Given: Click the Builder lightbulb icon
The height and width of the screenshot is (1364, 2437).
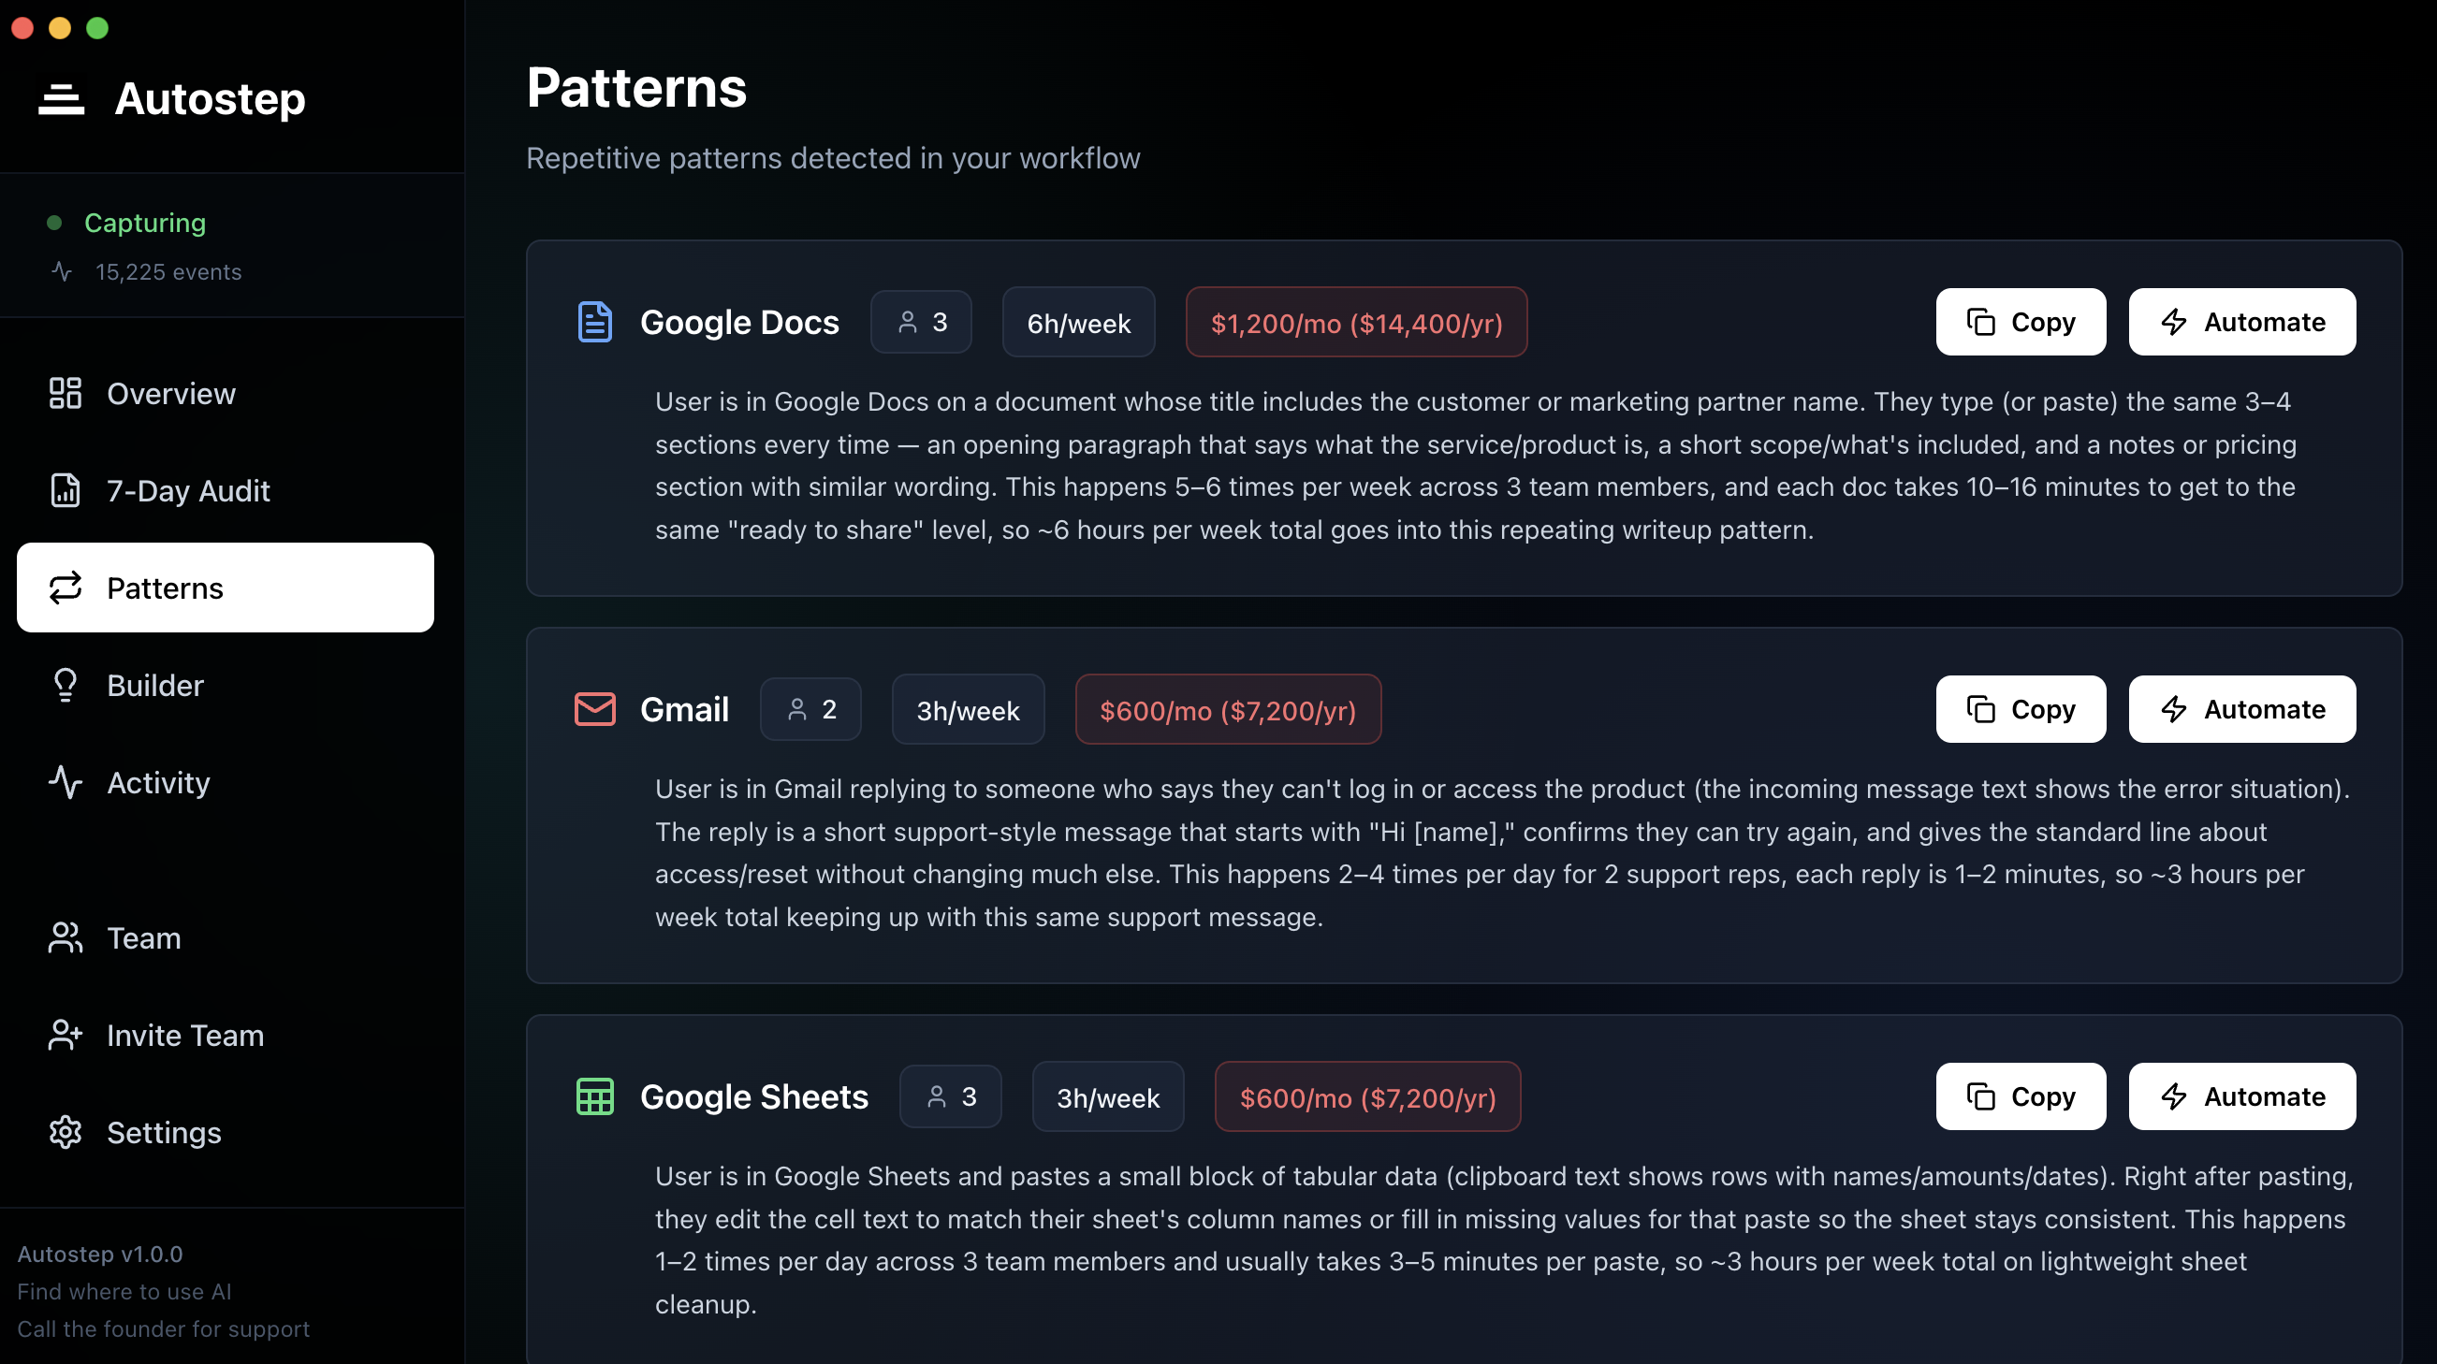Looking at the screenshot, I should (x=66, y=686).
